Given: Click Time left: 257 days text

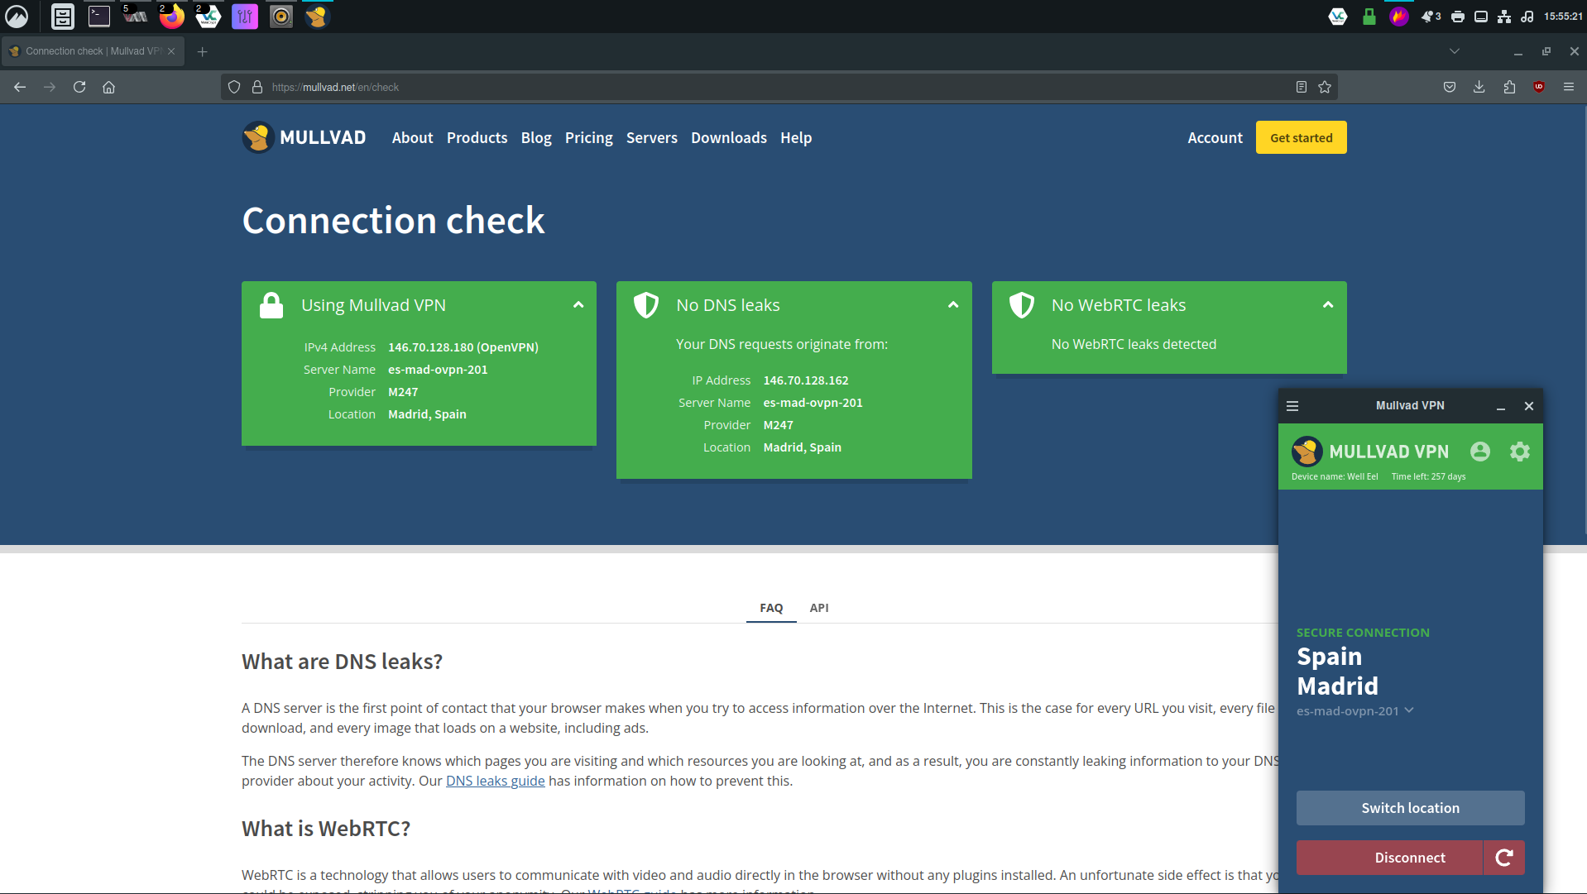Looking at the screenshot, I should [x=1428, y=476].
